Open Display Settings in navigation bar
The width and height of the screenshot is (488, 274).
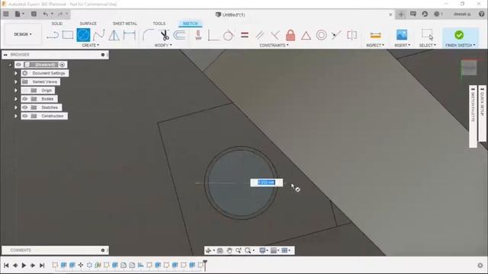(x=263, y=250)
